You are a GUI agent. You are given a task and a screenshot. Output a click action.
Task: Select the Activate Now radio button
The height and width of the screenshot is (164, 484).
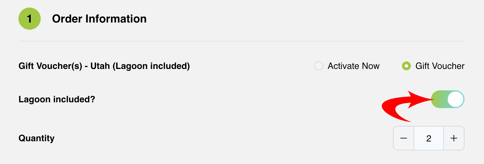click(319, 66)
